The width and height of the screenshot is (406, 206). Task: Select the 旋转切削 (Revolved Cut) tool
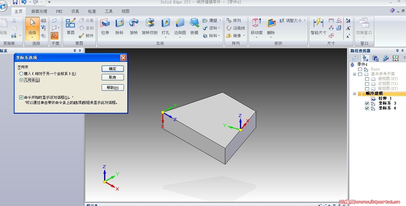click(x=150, y=26)
